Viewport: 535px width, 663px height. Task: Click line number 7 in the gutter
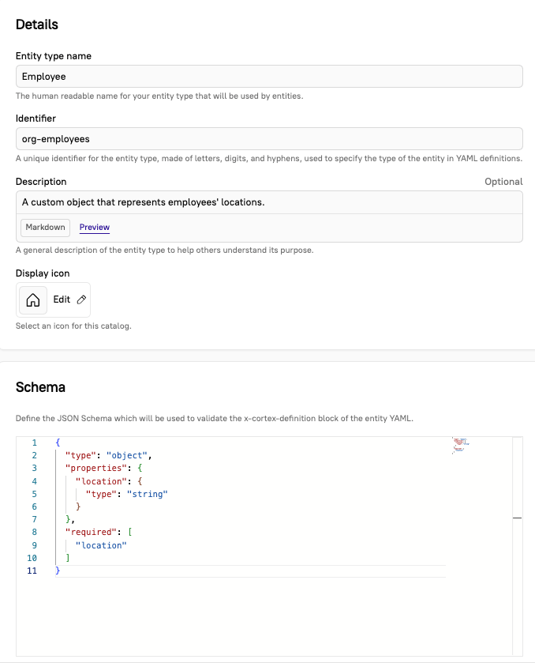pos(34,519)
